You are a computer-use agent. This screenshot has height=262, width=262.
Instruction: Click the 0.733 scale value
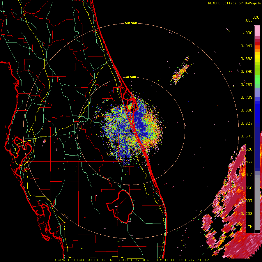pos(247,98)
